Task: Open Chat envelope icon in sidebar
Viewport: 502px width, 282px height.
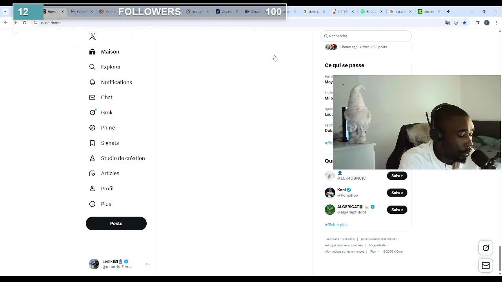Action: (x=92, y=98)
